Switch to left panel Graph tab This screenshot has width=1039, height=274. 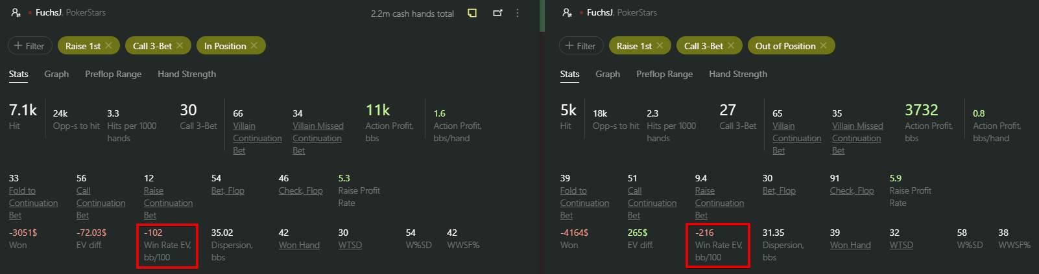56,74
